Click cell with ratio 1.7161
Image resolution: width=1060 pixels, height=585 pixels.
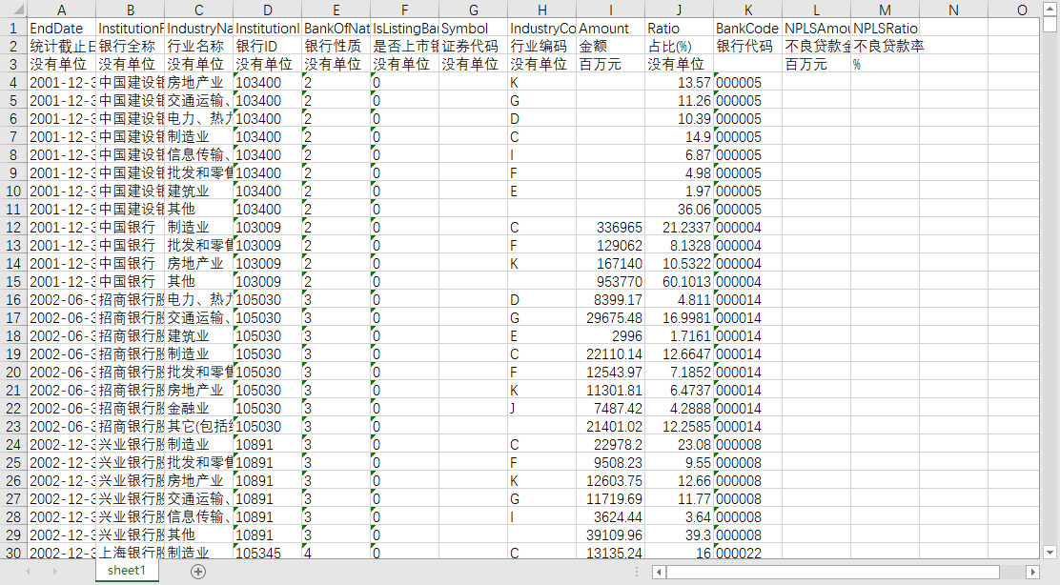[680, 336]
